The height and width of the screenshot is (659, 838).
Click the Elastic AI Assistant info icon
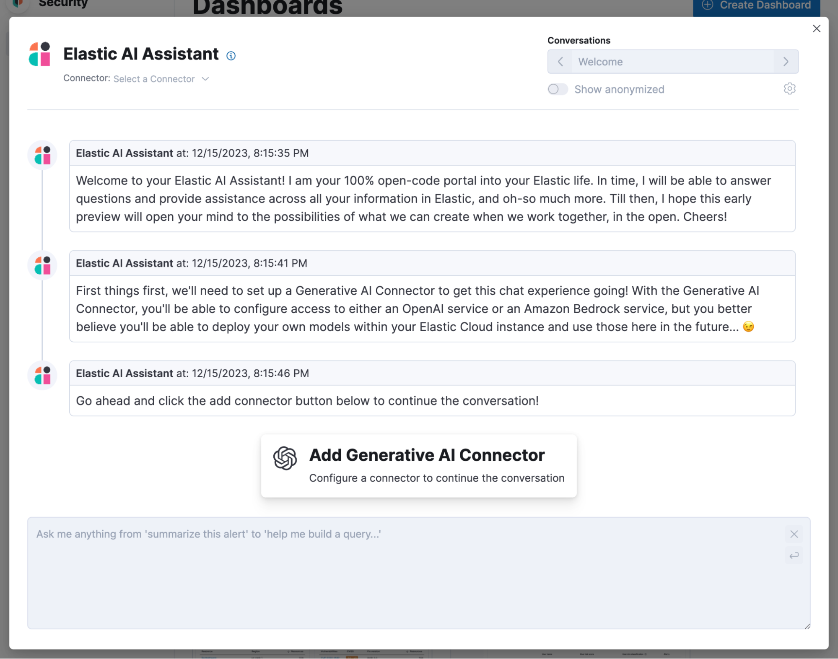coord(231,54)
